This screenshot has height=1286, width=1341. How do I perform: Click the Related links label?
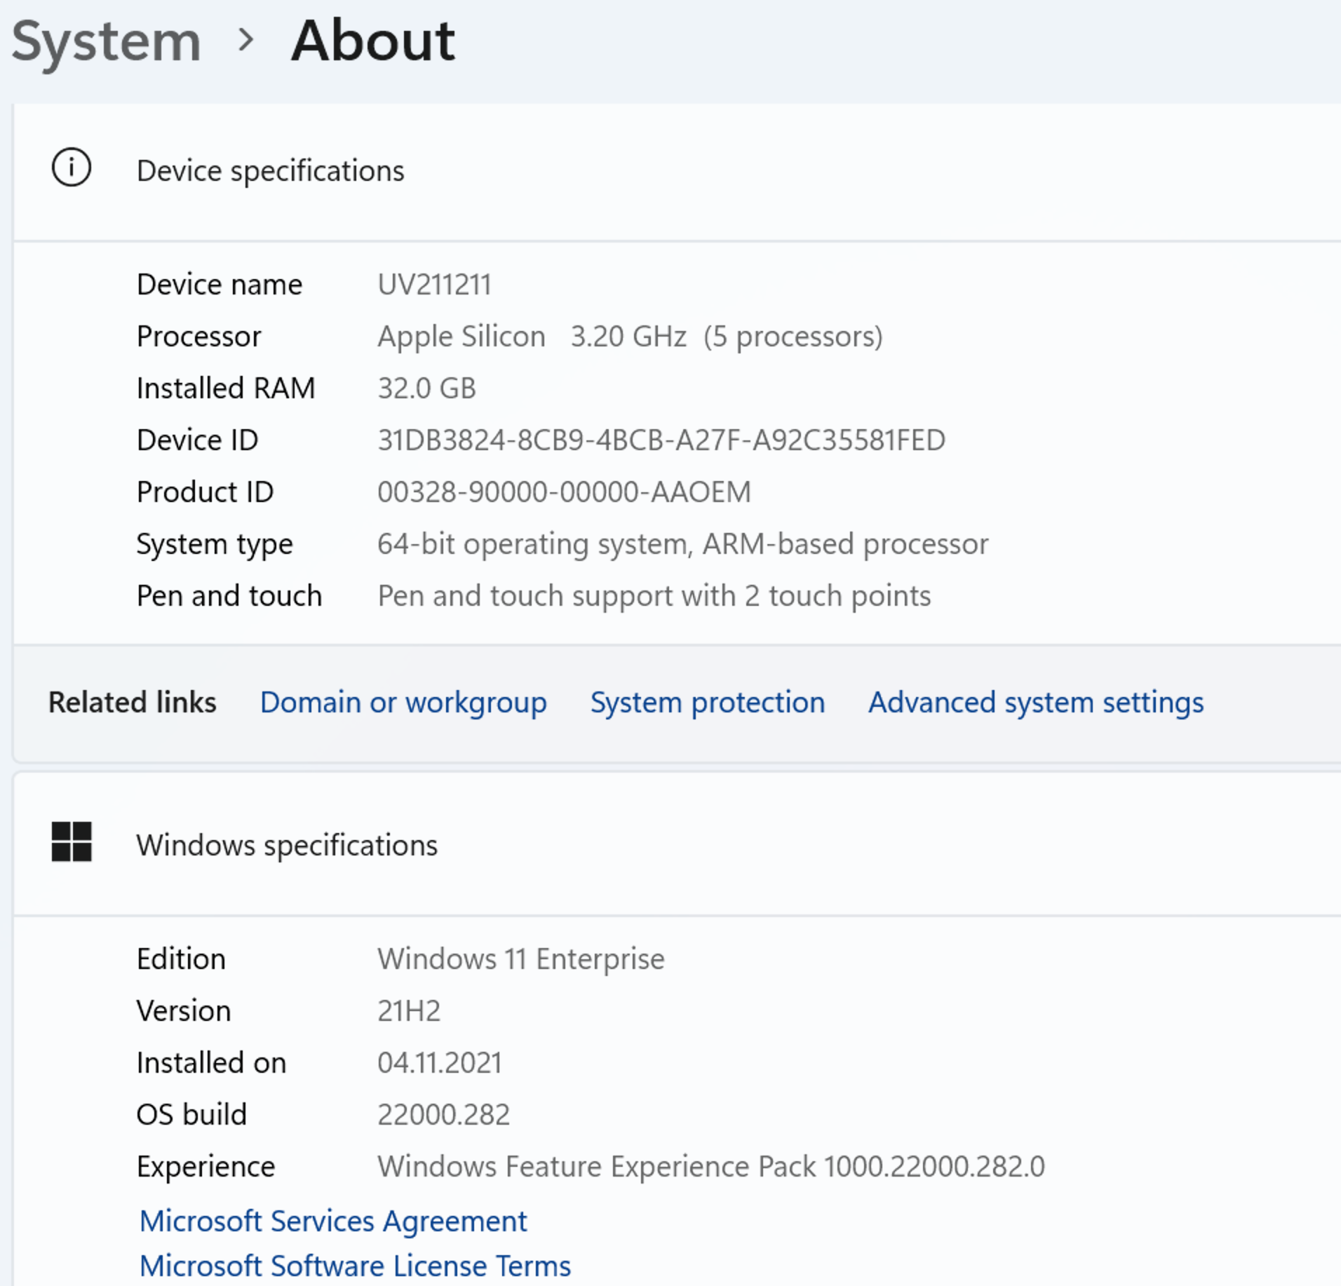(132, 703)
